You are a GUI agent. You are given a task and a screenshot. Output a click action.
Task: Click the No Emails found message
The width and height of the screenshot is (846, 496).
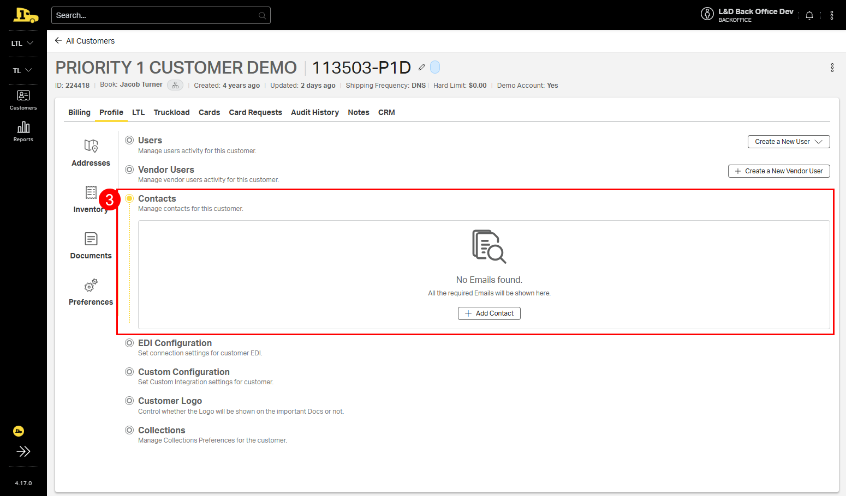[x=489, y=280]
